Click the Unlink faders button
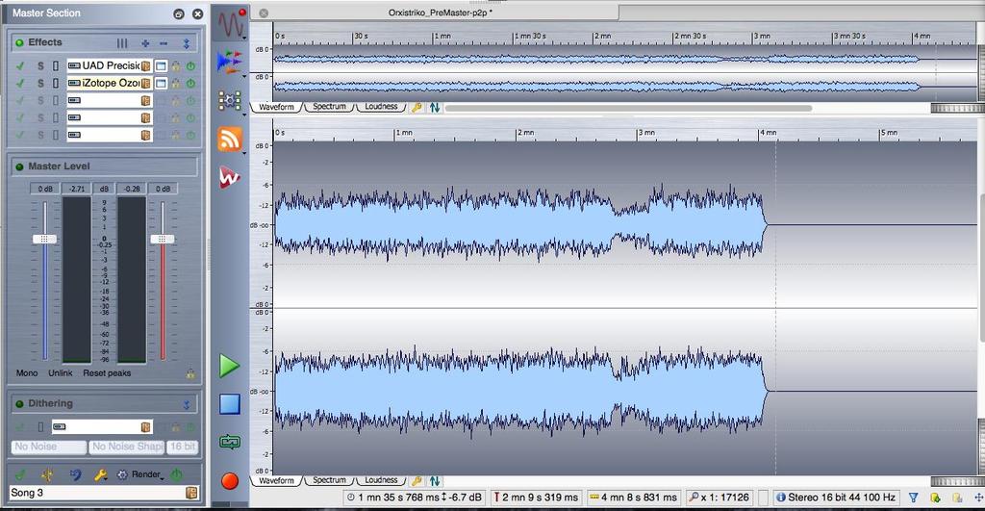This screenshot has width=985, height=511. pos(61,373)
